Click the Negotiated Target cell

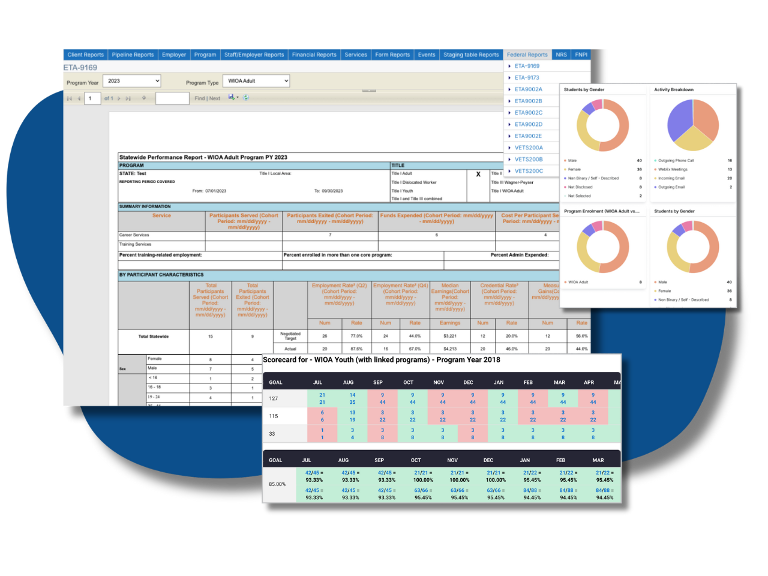point(290,336)
